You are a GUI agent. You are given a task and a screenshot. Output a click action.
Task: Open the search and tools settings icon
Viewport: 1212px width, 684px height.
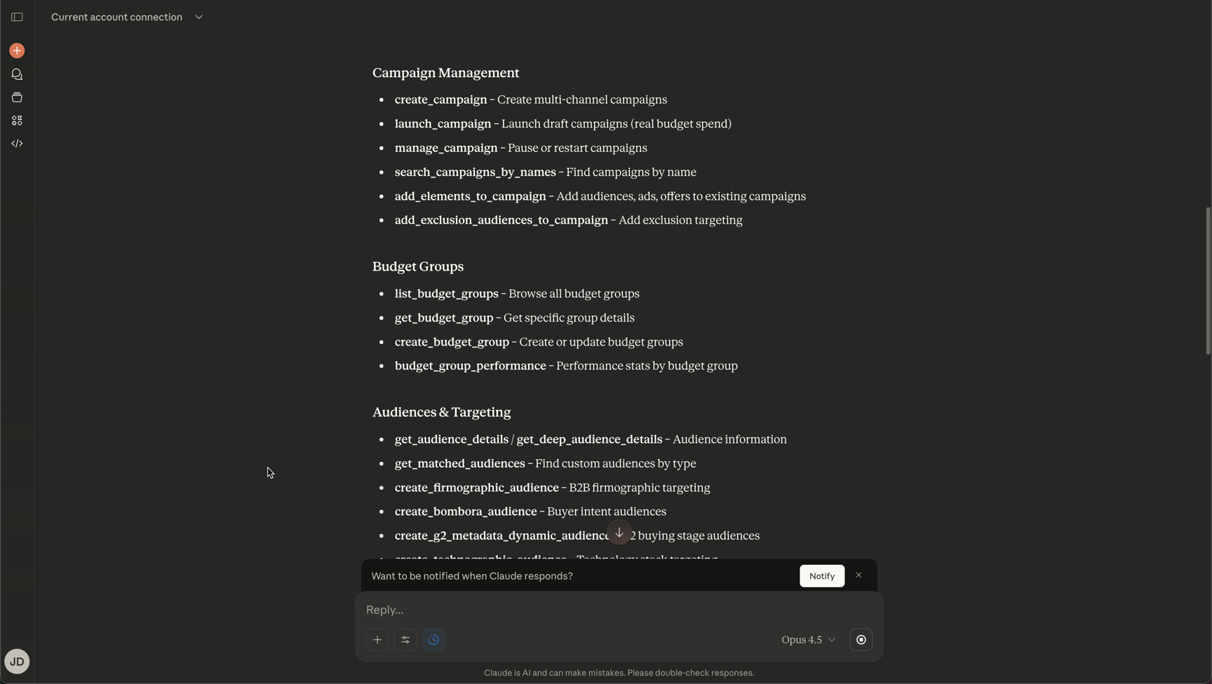click(405, 640)
